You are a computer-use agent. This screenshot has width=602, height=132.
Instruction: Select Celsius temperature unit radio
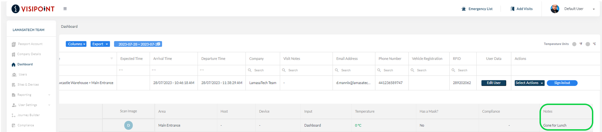[x=588, y=44]
